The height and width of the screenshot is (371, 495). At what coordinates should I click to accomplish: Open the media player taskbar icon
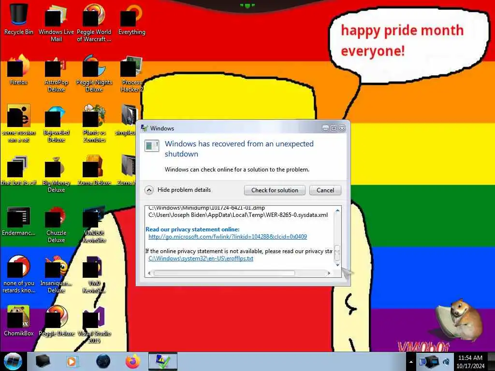coord(72,361)
